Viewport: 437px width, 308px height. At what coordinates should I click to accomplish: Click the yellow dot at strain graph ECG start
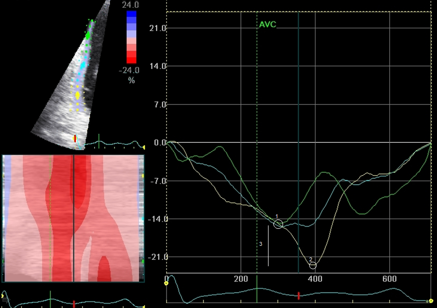click(167, 283)
